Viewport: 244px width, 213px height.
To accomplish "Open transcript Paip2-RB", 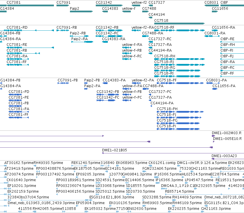I will click(x=79, y=36).
